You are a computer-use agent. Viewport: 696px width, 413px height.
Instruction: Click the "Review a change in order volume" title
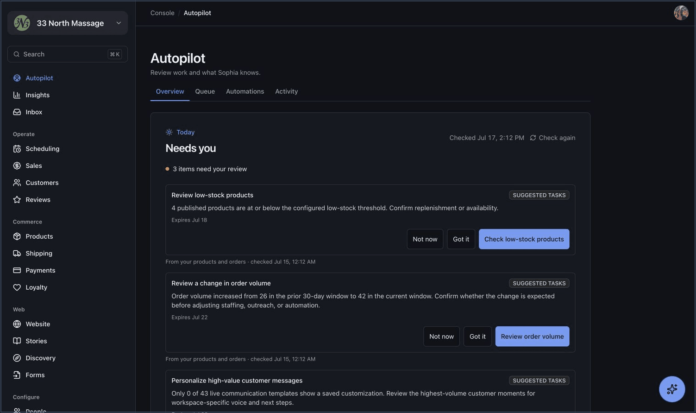(221, 283)
